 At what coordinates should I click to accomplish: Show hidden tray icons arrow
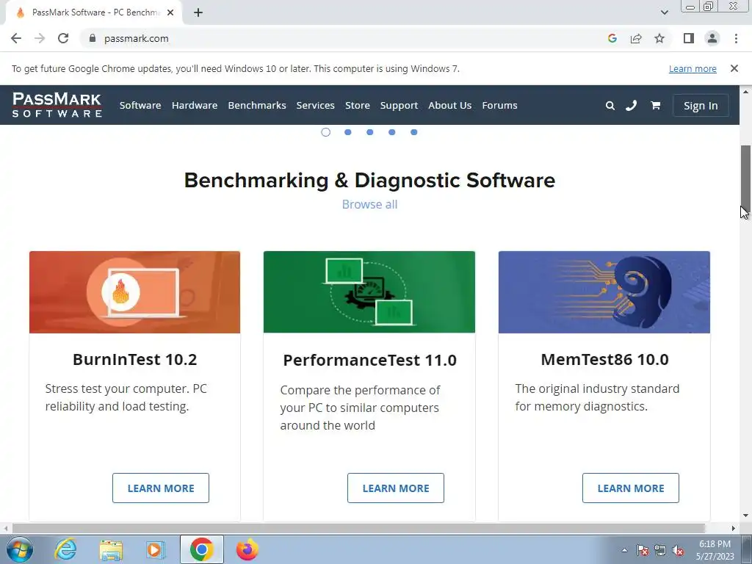[624, 551]
